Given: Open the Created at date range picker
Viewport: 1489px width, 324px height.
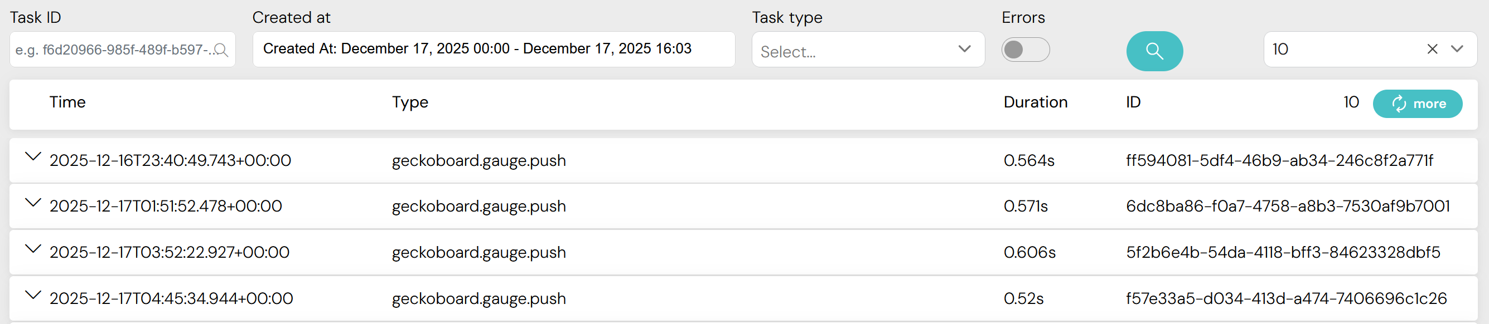Looking at the screenshot, I should click(x=493, y=49).
